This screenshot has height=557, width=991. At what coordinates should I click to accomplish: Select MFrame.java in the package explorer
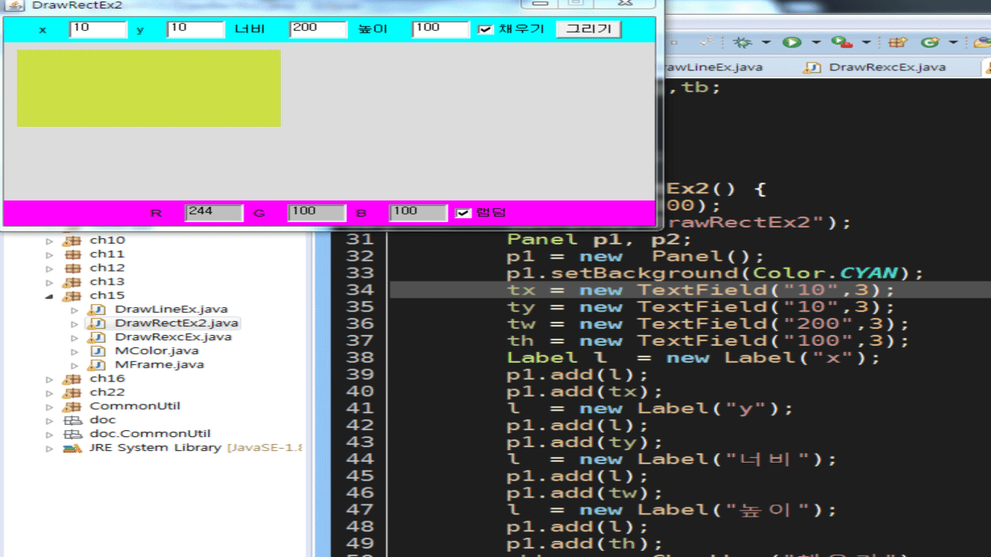(x=159, y=364)
